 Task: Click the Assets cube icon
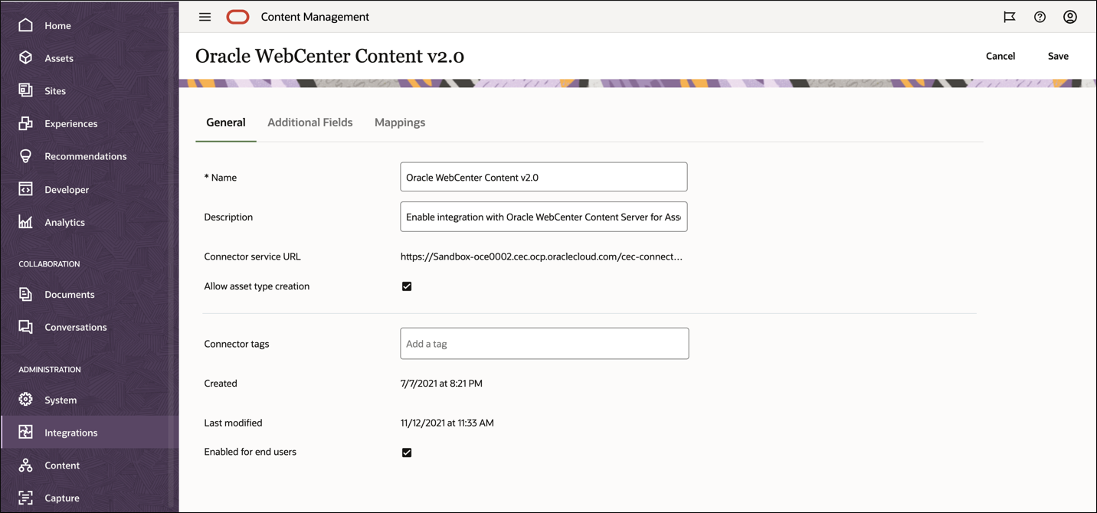(25, 58)
